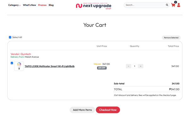Image resolution: width=196 pixels, height=117 pixels.
Task: Click the Sub-total label
Action: pyautogui.click(x=119, y=84)
